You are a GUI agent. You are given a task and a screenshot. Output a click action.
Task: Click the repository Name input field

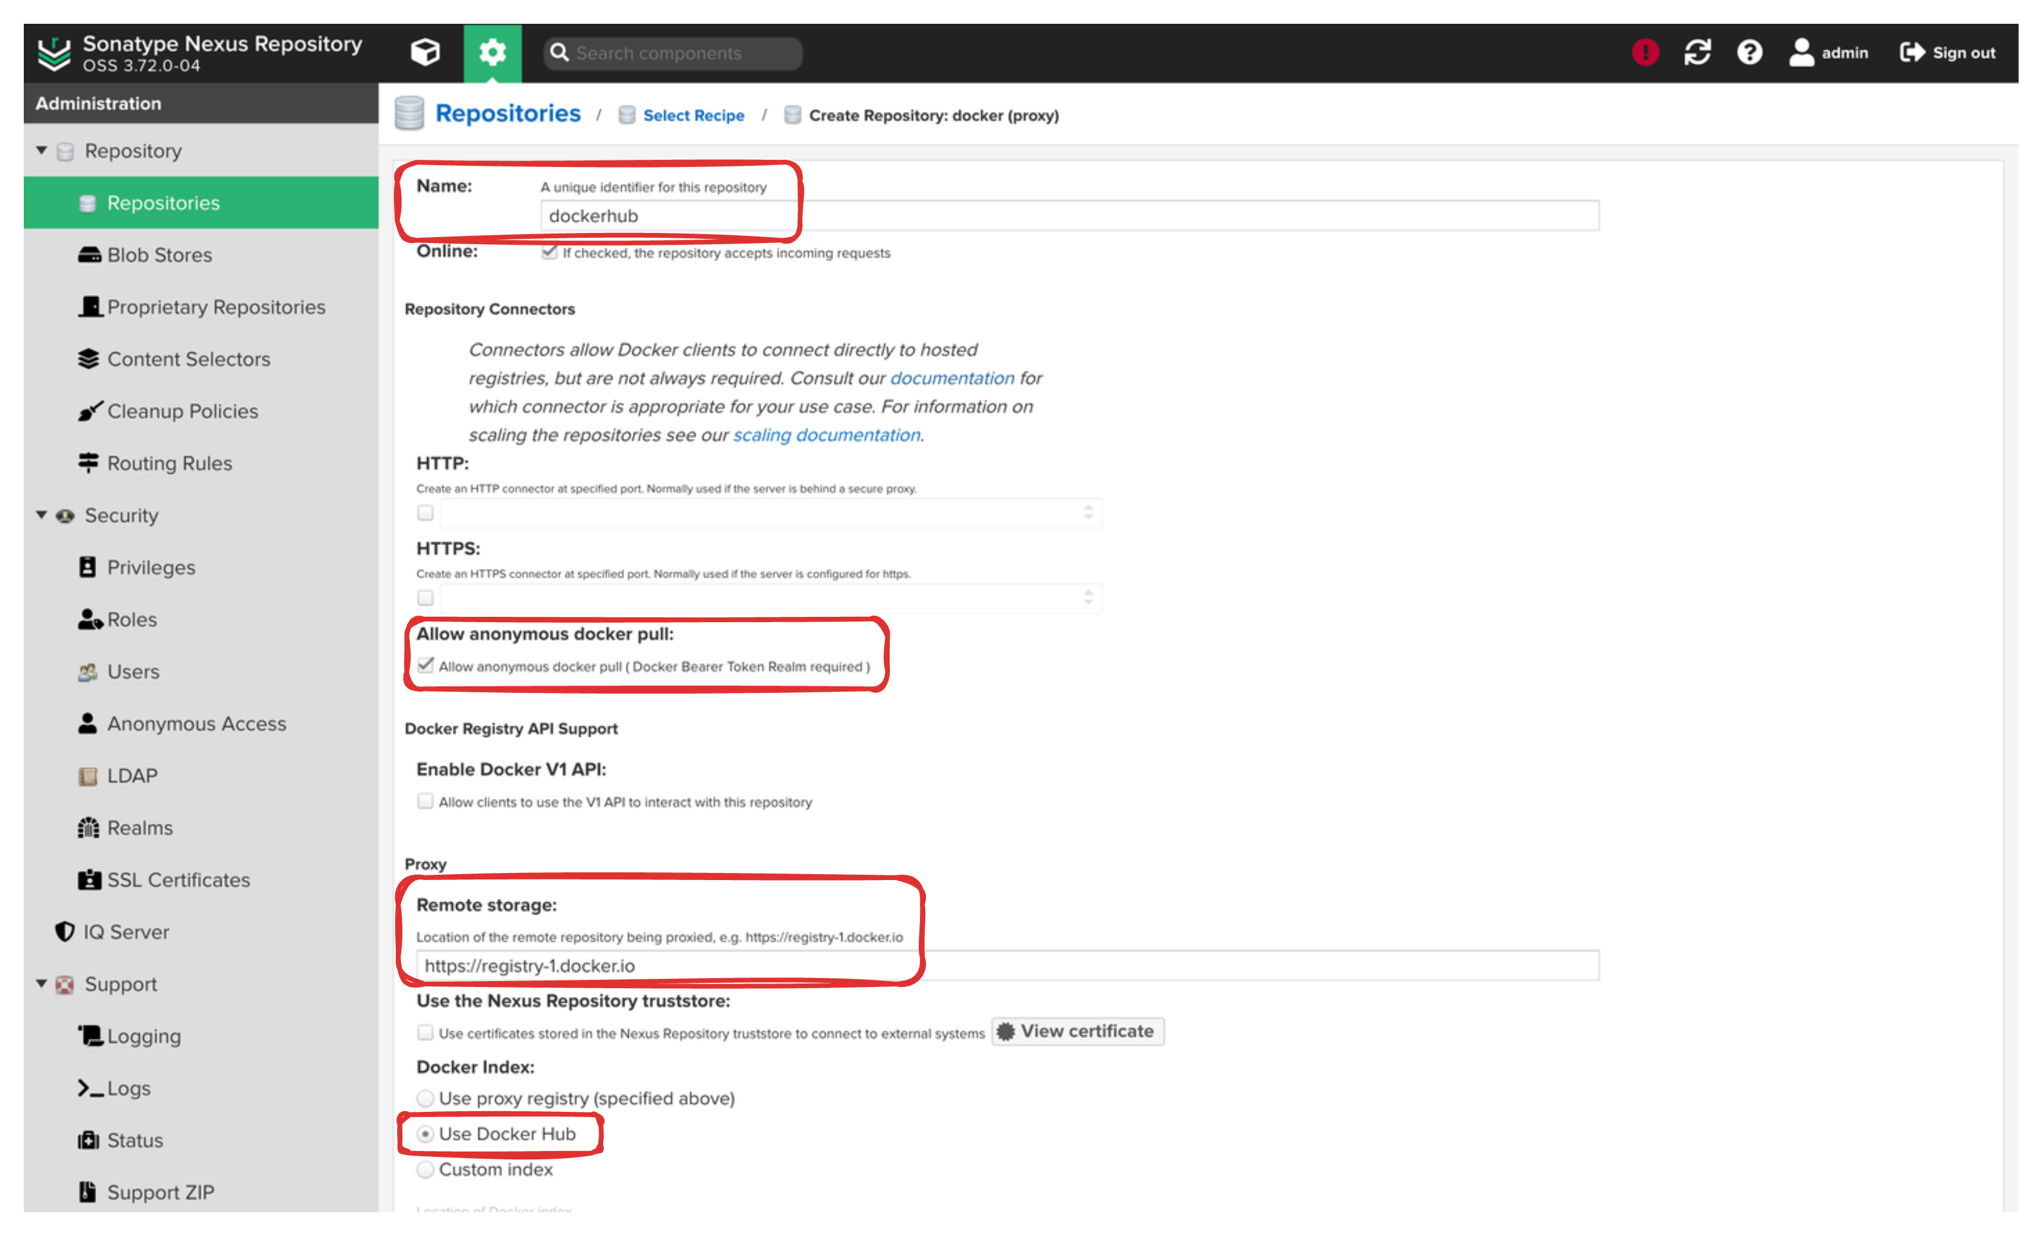[1070, 216]
